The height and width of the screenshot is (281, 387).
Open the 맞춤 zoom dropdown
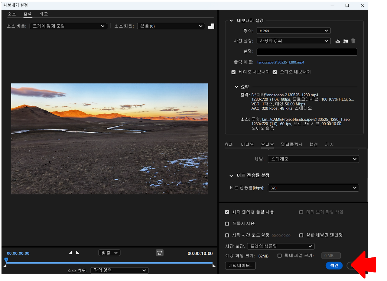tap(109, 253)
